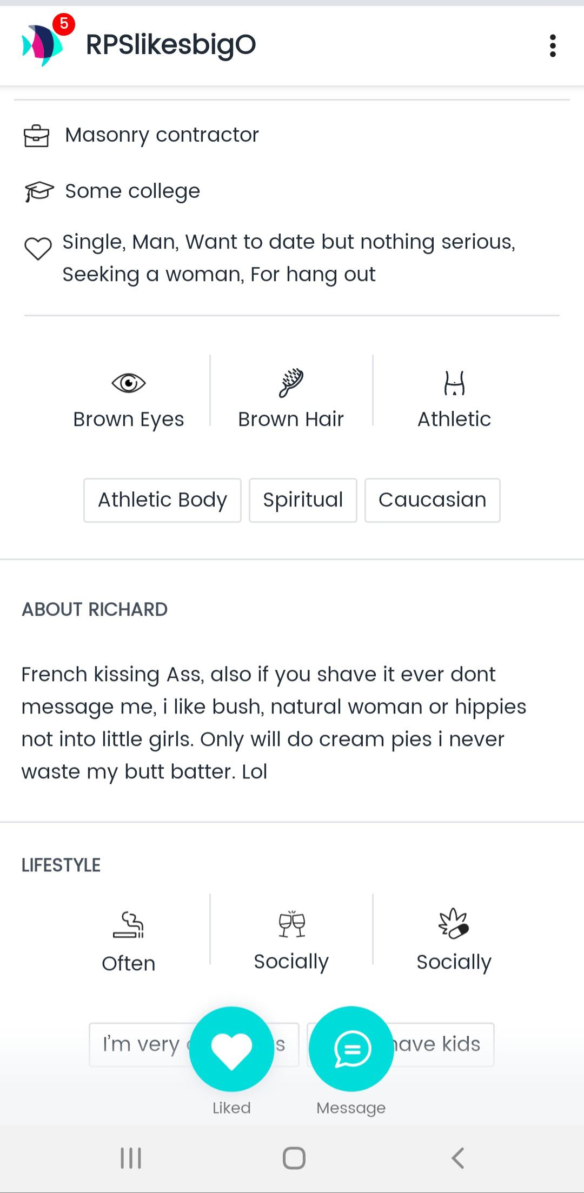Open the three-dot overflow menu
584x1193 pixels.
click(552, 46)
